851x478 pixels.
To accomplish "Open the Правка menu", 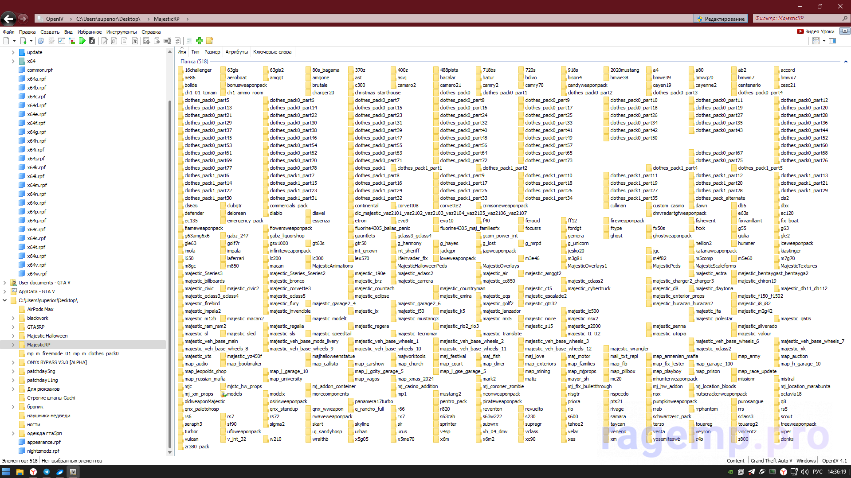I will click(x=27, y=32).
